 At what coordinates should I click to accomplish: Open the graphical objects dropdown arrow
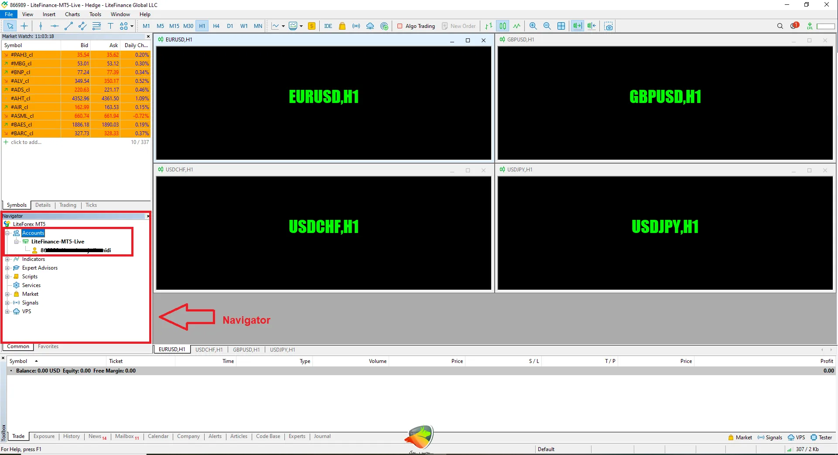[132, 26]
